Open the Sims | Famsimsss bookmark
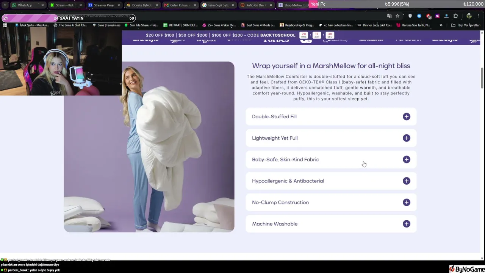Viewport: 485px width, 273px height. (106, 25)
